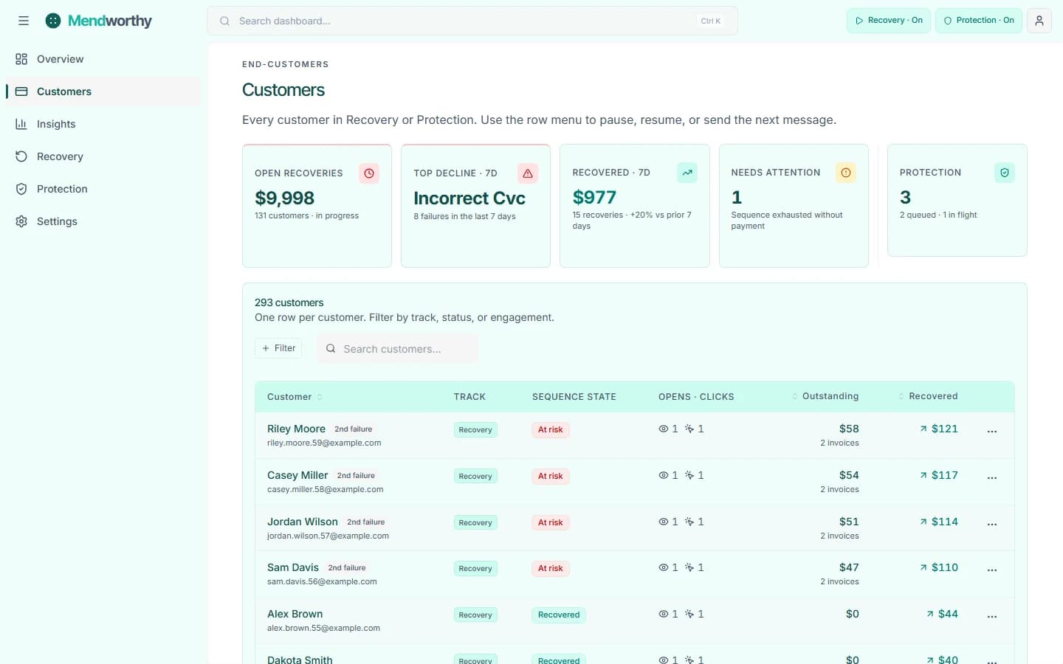Open Riley Moore customer record

(x=296, y=429)
